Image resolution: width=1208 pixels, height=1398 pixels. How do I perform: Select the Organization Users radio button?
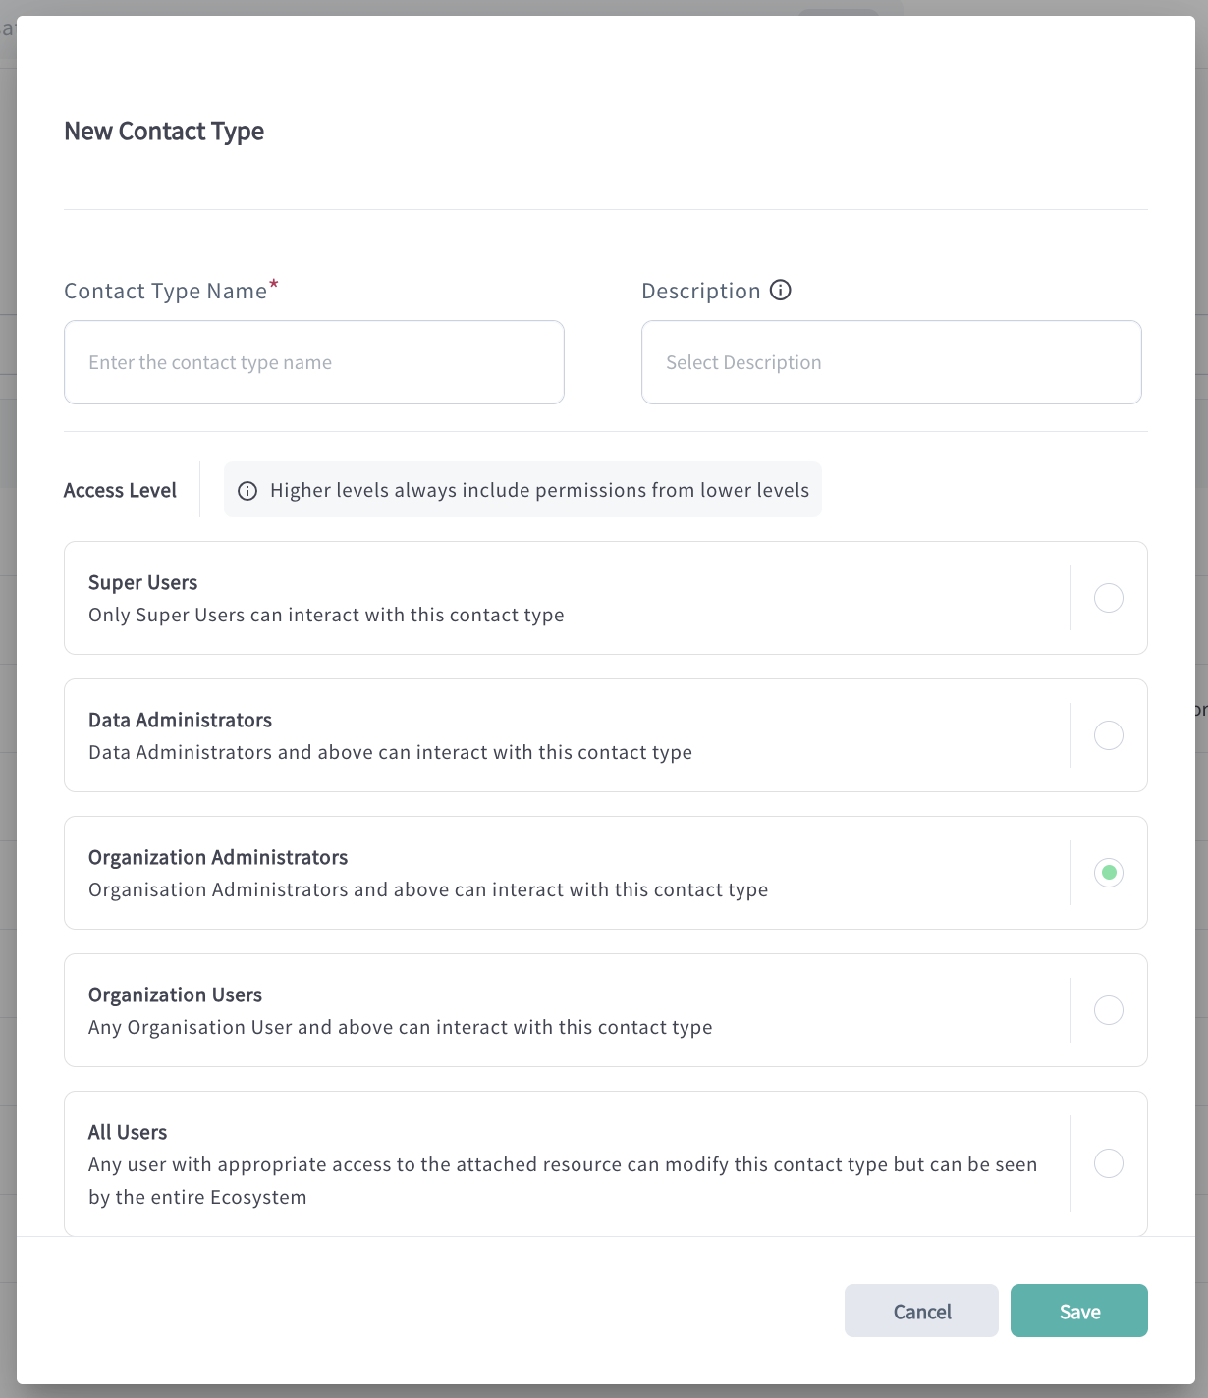1109,1010
